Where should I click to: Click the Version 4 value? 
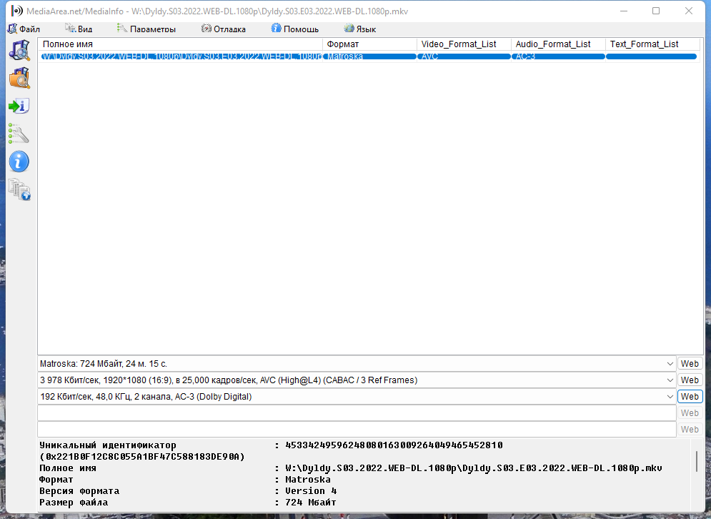pyautogui.click(x=311, y=491)
